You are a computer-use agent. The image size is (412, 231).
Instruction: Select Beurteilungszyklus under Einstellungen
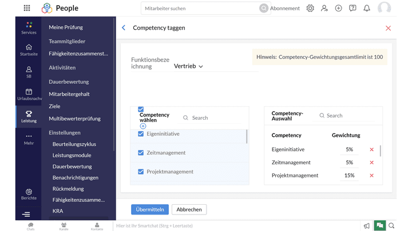pyautogui.click(x=74, y=144)
